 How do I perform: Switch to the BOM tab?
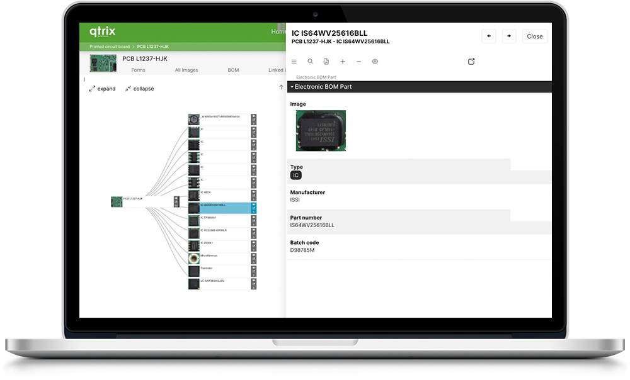(x=233, y=70)
